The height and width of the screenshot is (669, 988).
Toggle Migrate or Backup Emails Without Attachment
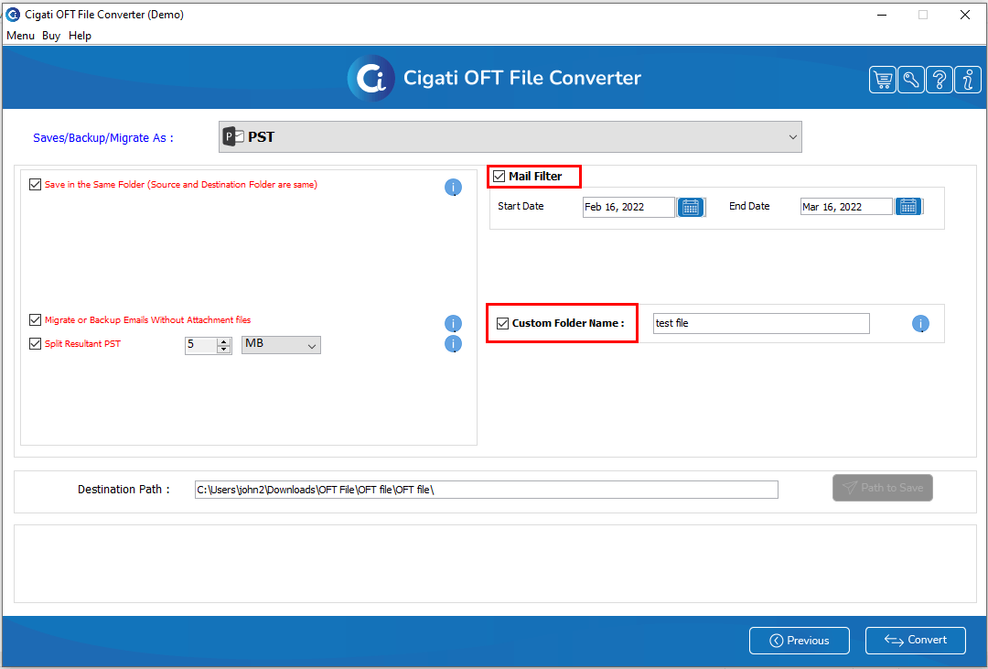(36, 319)
